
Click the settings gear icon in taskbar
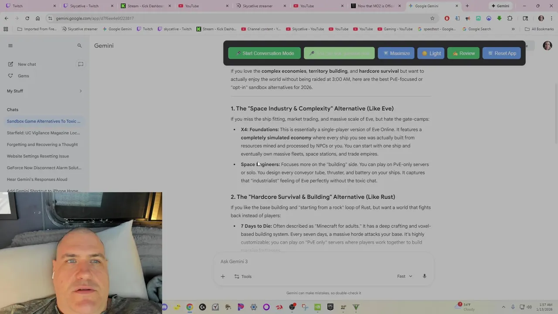[254, 307]
